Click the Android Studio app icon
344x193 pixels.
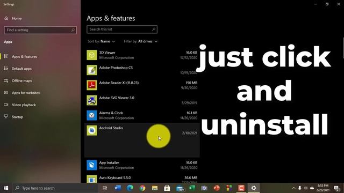(92, 130)
